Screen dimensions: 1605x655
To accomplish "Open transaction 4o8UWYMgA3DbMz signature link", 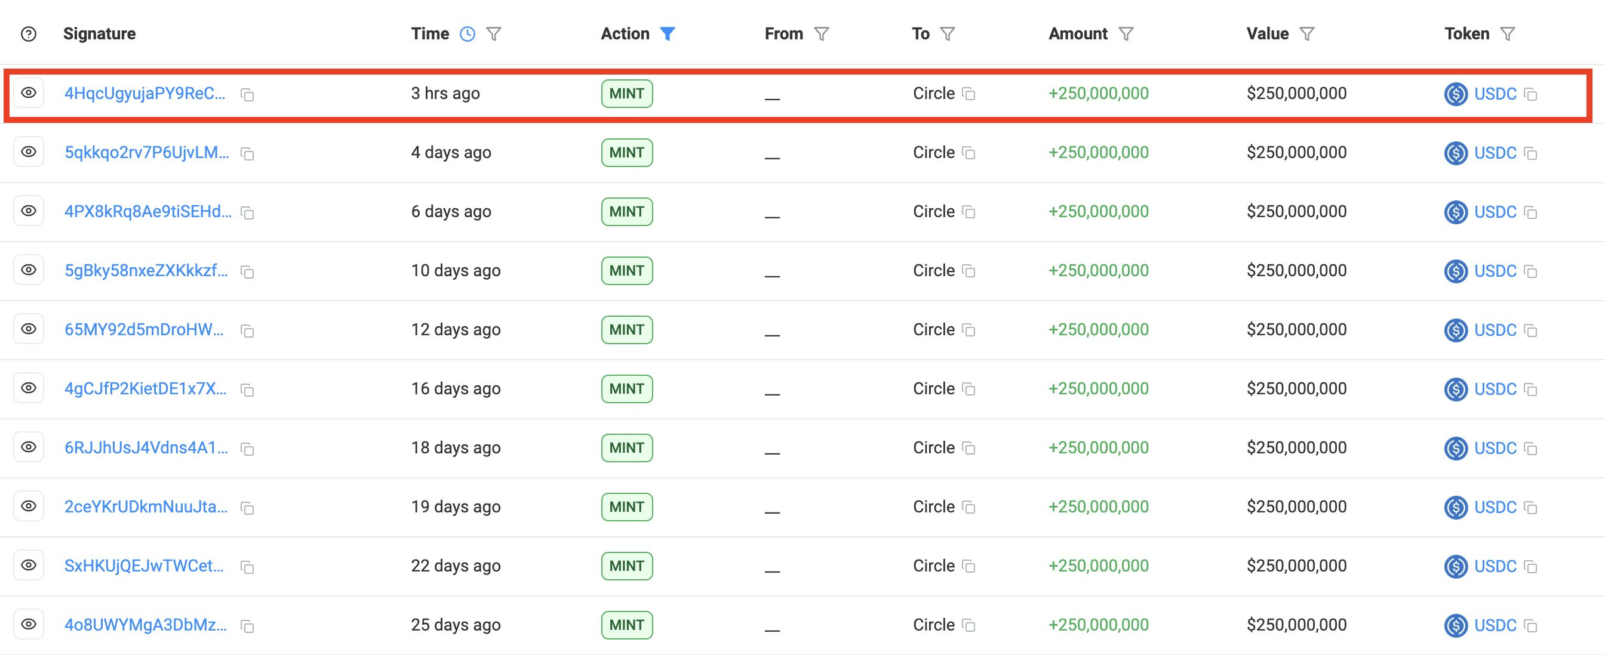I will pos(146,625).
